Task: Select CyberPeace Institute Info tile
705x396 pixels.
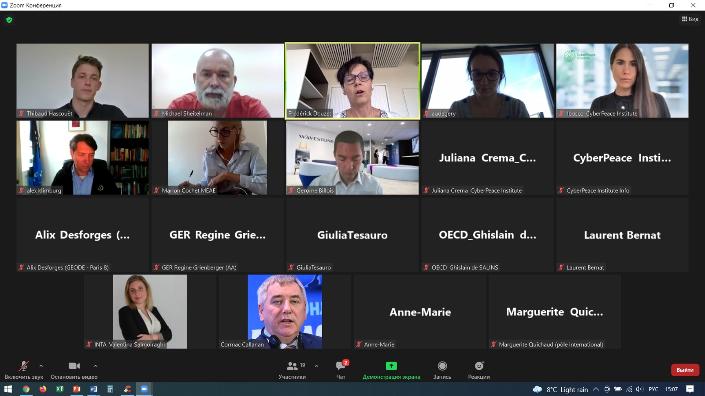Action: coord(622,158)
